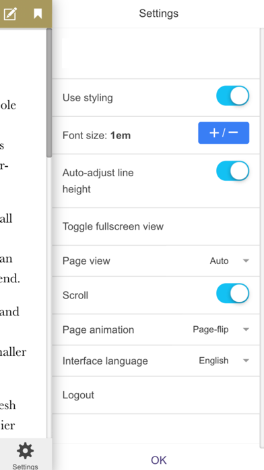Click the reader page scrollbar thumb
Viewport: 264px width, 470px height.
click(49, 93)
